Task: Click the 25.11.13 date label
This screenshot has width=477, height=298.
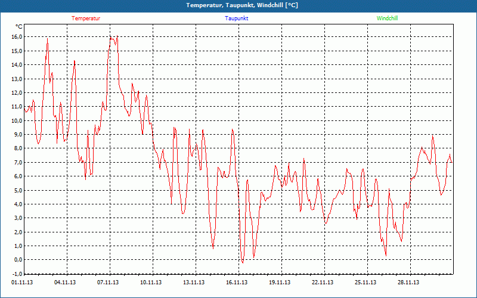Action: 366,283
